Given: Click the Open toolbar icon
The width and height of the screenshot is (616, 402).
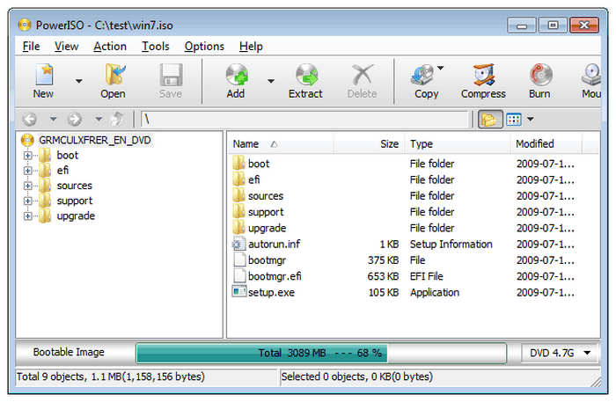Looking at the screenshot, I should [x=114, y=81].
